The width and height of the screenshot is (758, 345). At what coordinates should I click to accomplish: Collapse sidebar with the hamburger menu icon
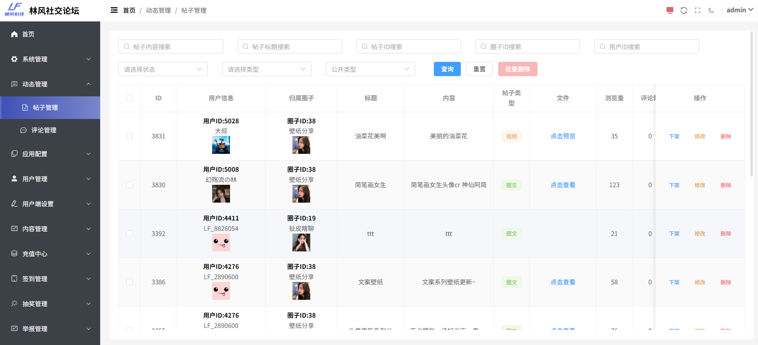tap(114, 10)
